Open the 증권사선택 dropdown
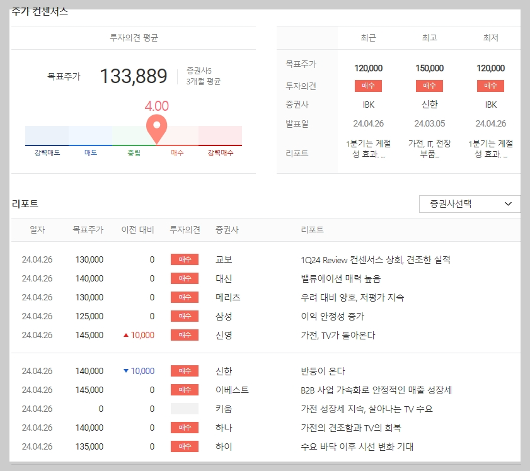 (x=470, y=204)
